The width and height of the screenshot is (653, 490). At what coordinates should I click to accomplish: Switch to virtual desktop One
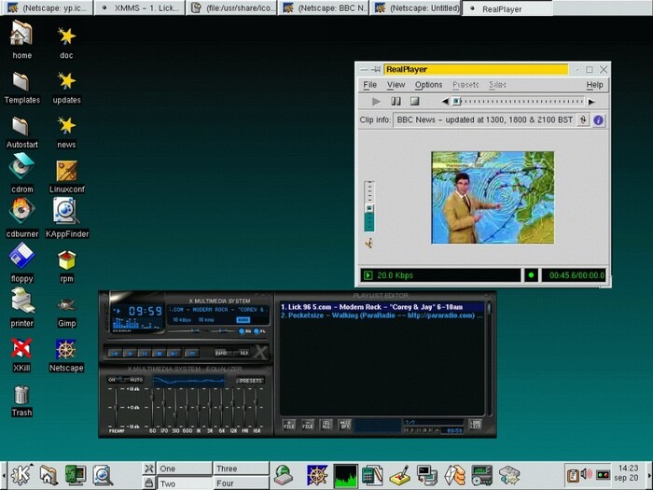pyautogui.click(x=184, y=469)
